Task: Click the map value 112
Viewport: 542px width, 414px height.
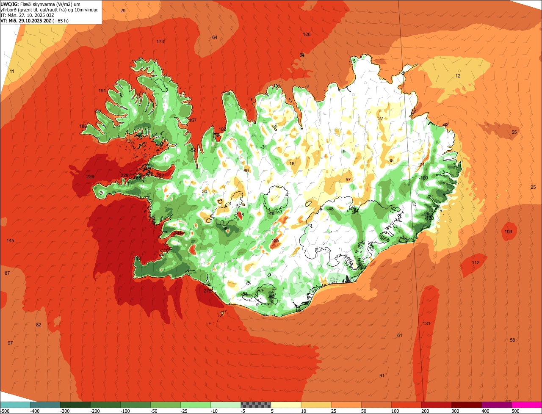Action: point(476,262)
